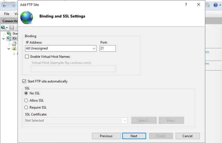Select the Application Pools node icon
This screenshot has width=222, height=143.
(14, 43)
